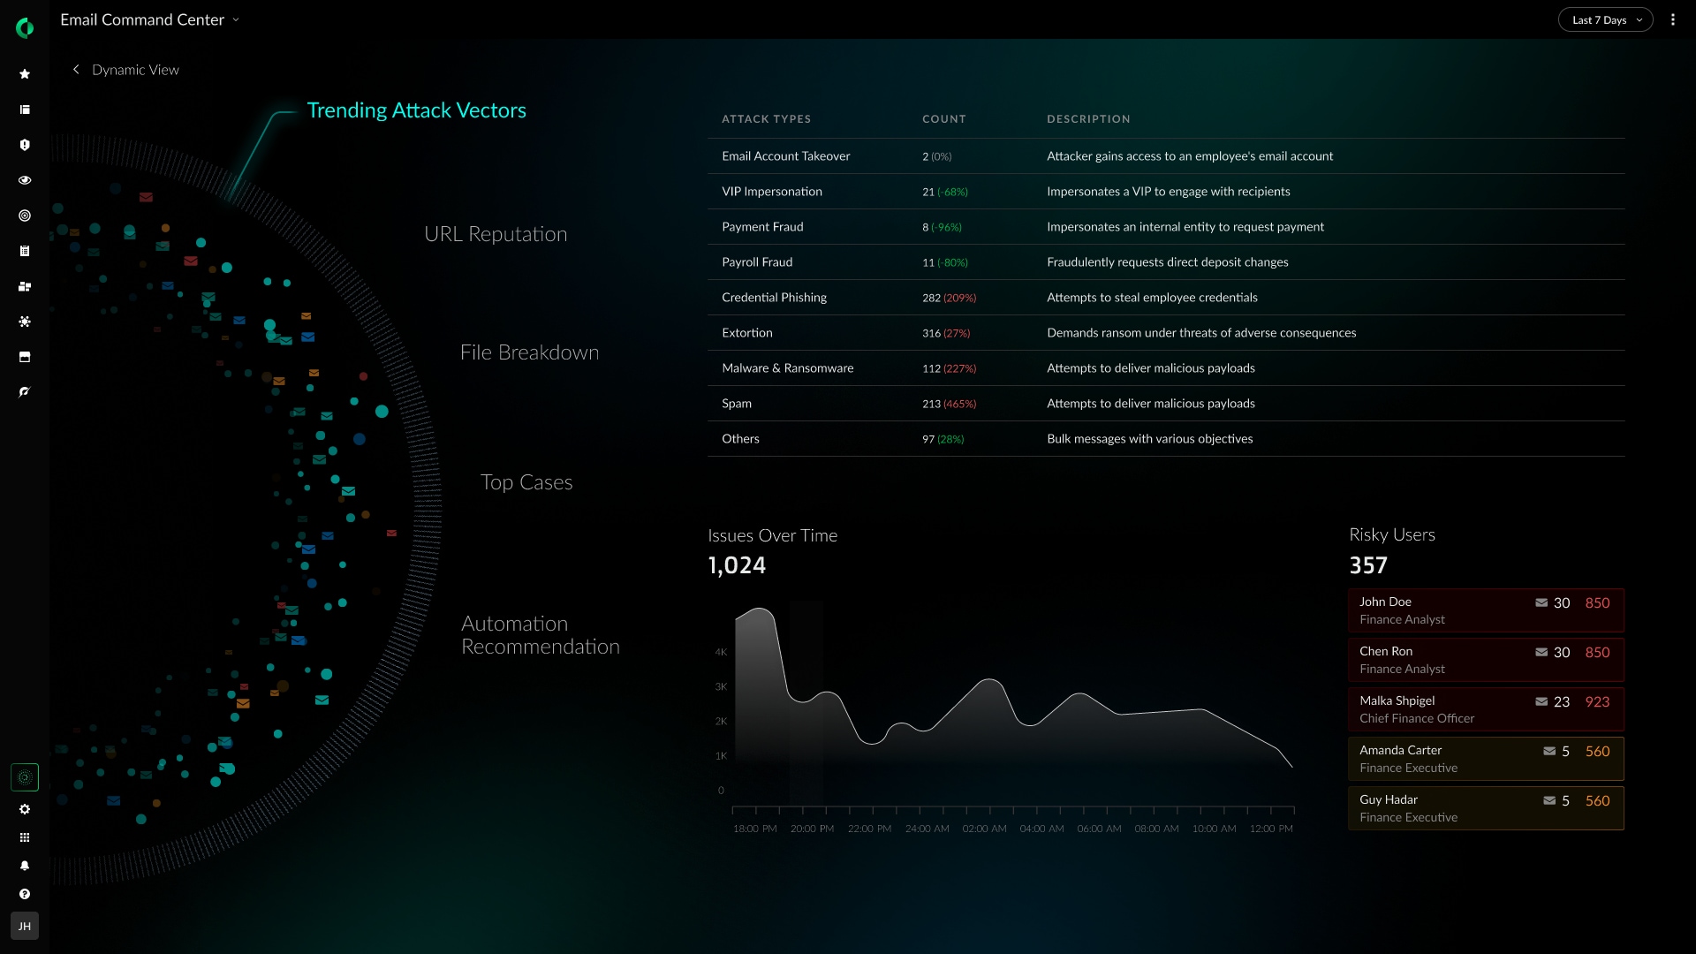Click Spam count 213 (465%)

(949, 404)
